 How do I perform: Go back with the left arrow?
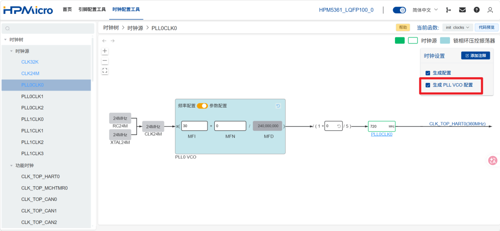pos(104,41)
